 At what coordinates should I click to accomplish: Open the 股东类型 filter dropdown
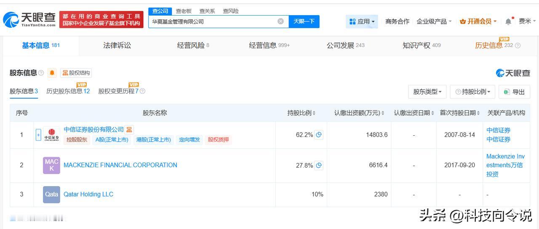coord(427,92)
